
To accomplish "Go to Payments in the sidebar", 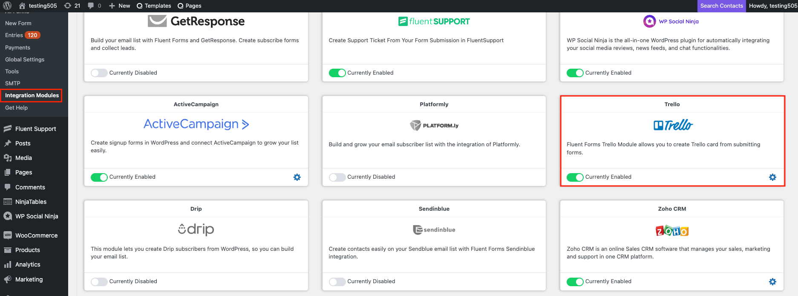I will point(17,47).
